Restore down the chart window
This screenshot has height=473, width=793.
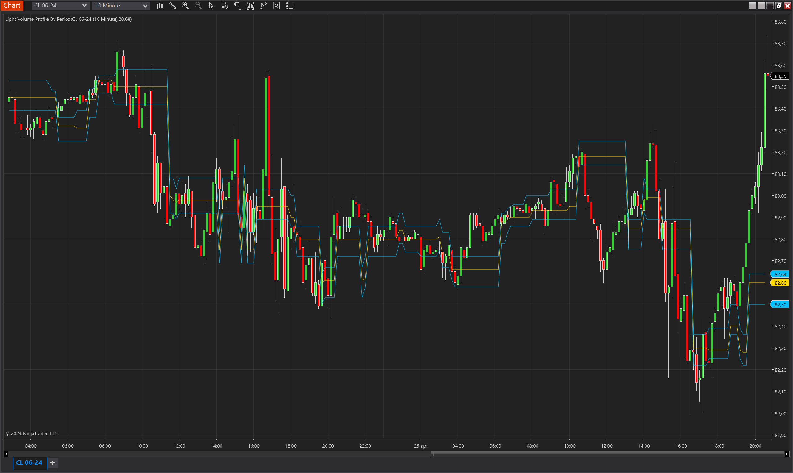point(779,6)
